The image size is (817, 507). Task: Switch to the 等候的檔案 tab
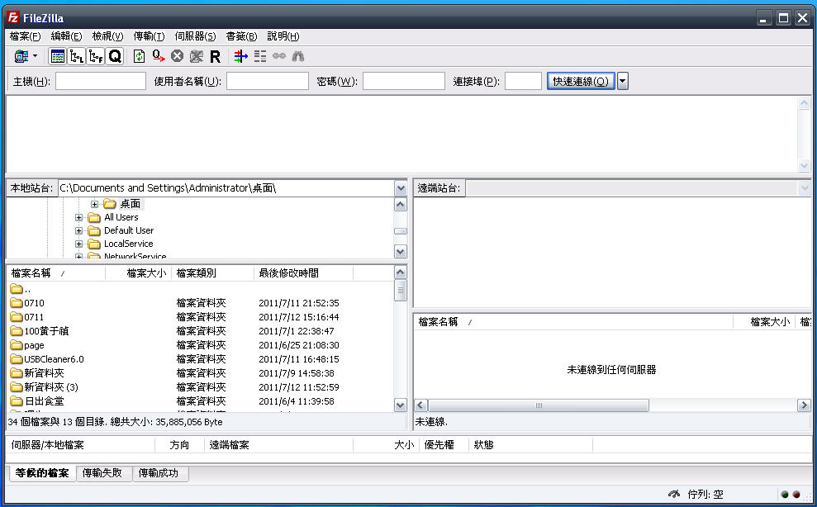42,473
